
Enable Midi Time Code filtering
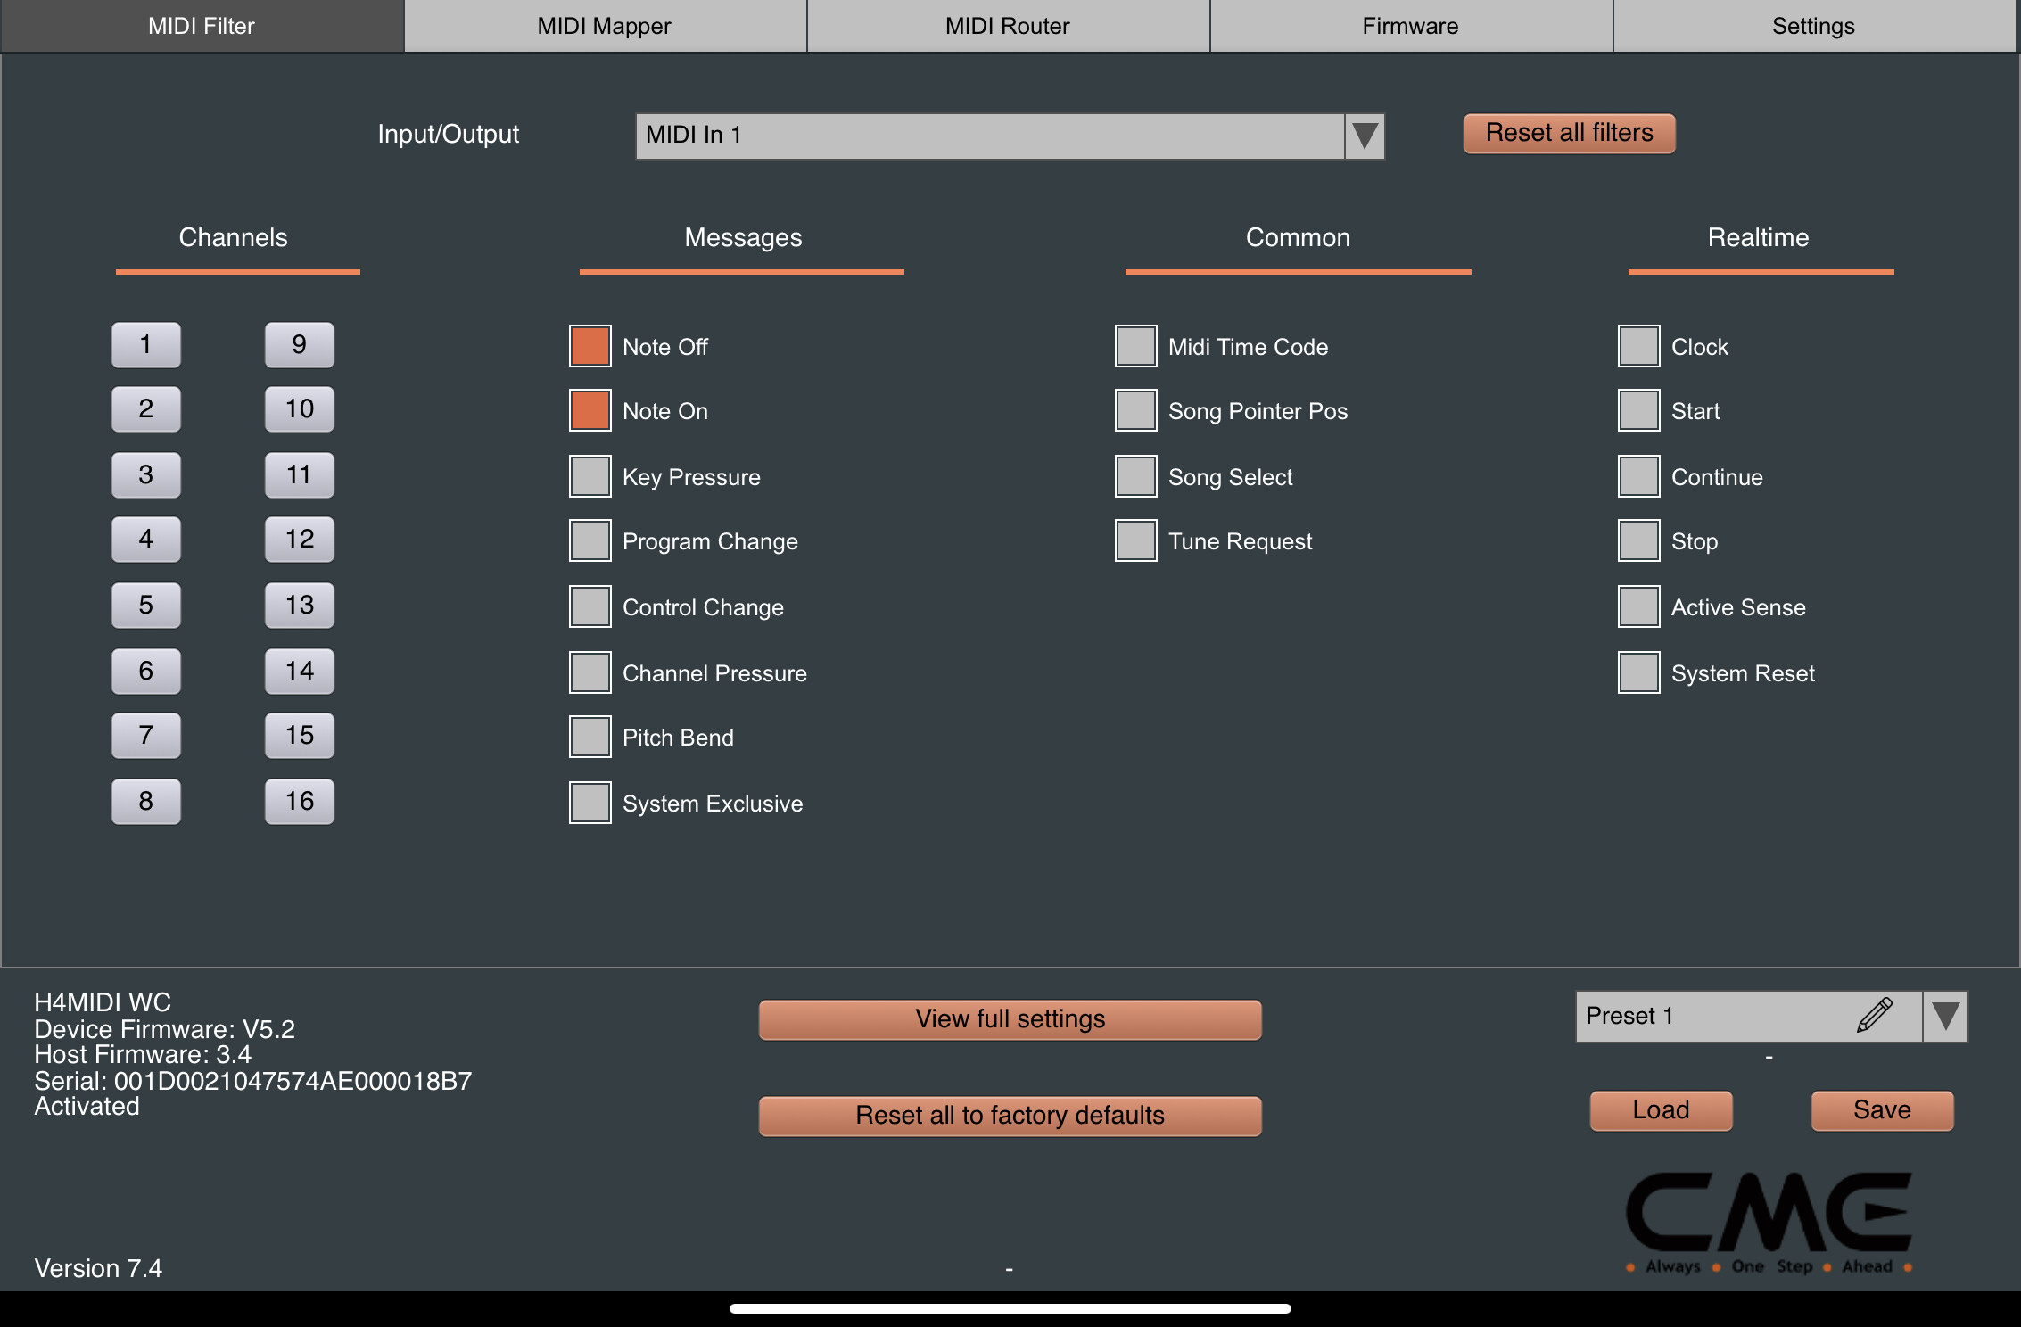point(1135,346)
